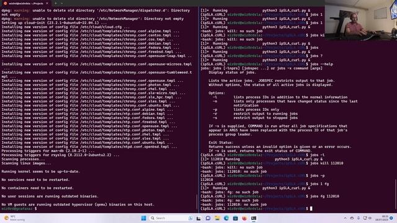This screenshot has width=397, height=223.
Task: Click the chrony.conf.ubuntu.tmpl line
Action: pyautogui.click(x=90, y=105)
